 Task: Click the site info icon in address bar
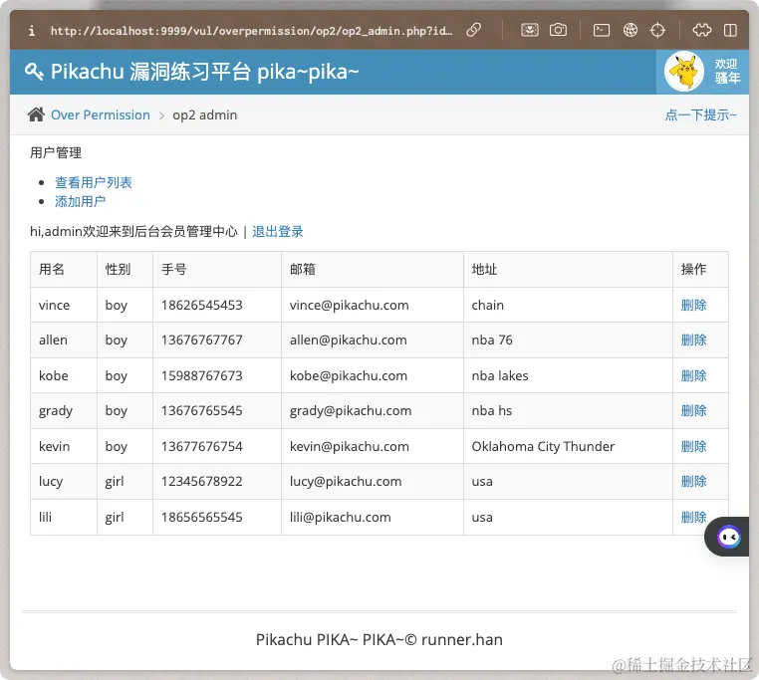pyautogui.click(x=32, y=31)
